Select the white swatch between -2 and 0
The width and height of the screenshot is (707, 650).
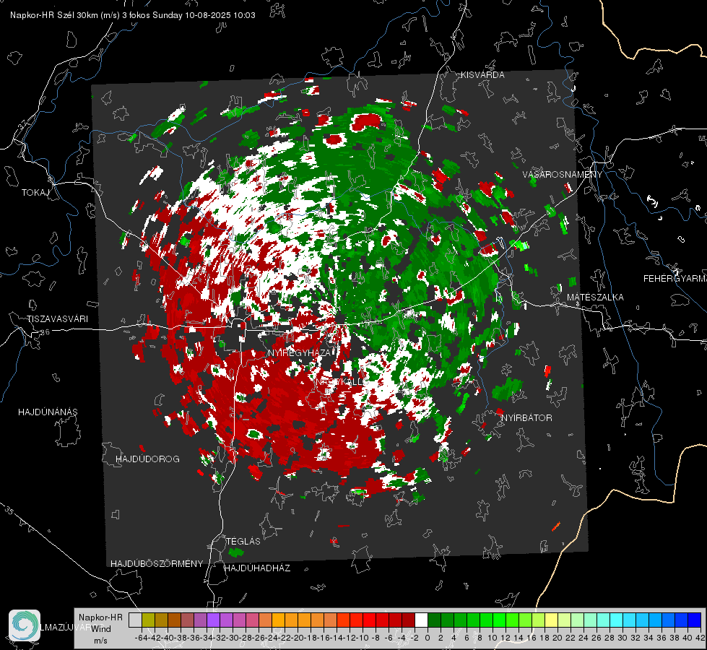(x=421, y=620)
